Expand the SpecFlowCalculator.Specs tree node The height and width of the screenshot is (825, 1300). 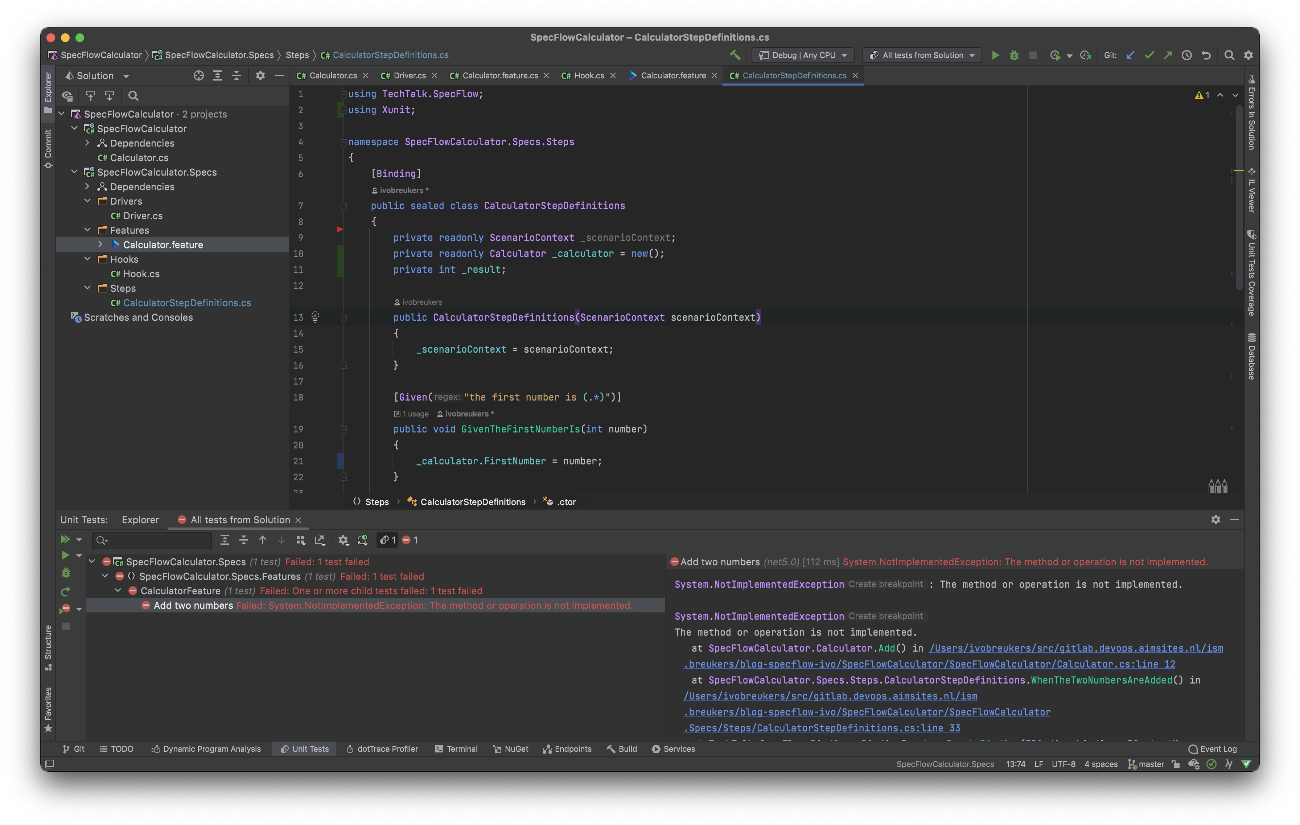tap(75, 172)
